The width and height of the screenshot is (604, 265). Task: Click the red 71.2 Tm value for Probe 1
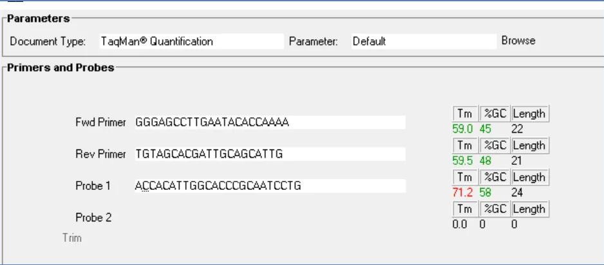464,192
